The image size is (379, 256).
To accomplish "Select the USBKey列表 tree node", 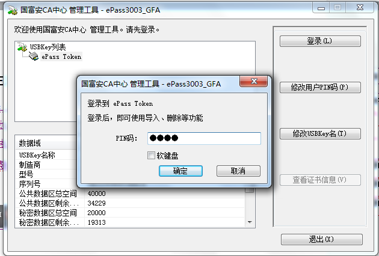I will pos(48,47).
